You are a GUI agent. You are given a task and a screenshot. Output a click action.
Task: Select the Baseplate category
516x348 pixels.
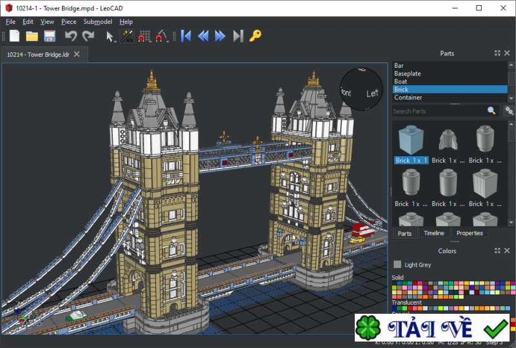point(450,74)
